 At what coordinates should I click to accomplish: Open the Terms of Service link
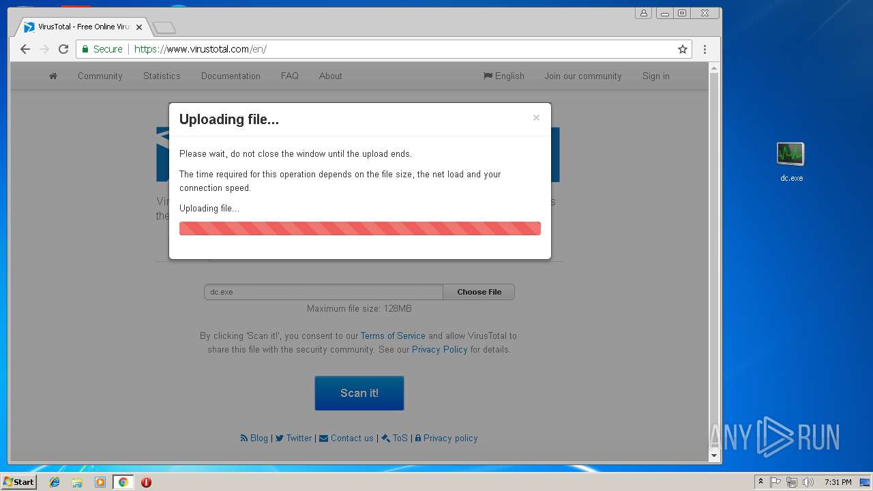[393, 336]
